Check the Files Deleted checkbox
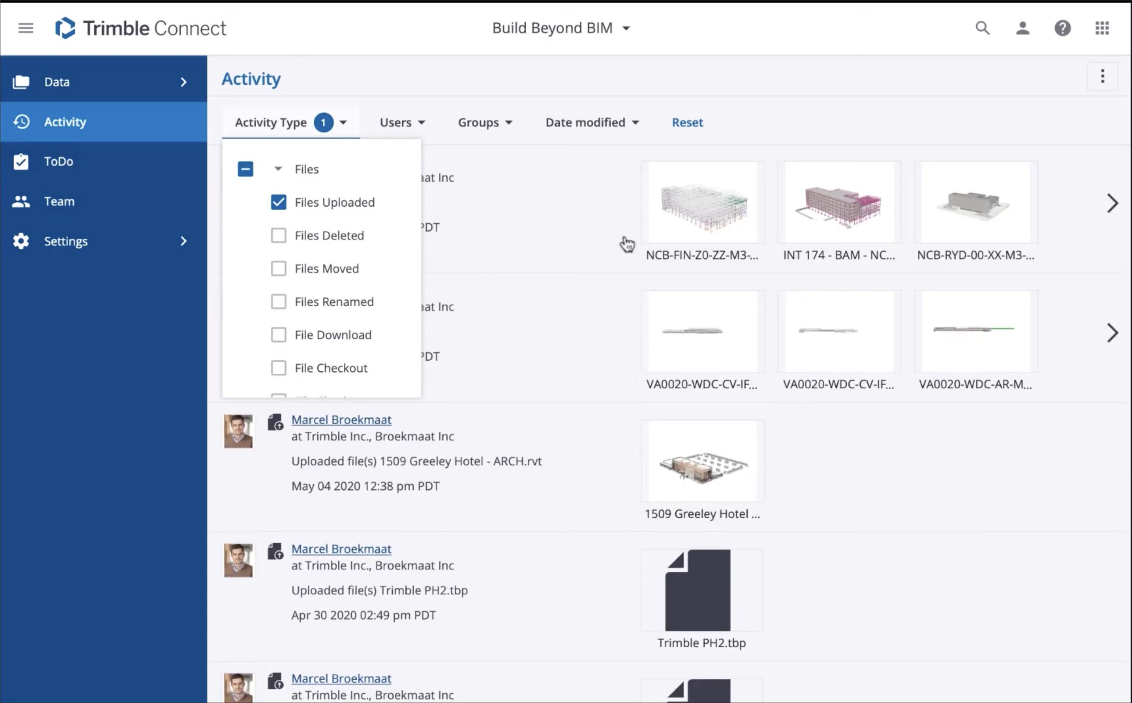 tap(279, 235)
